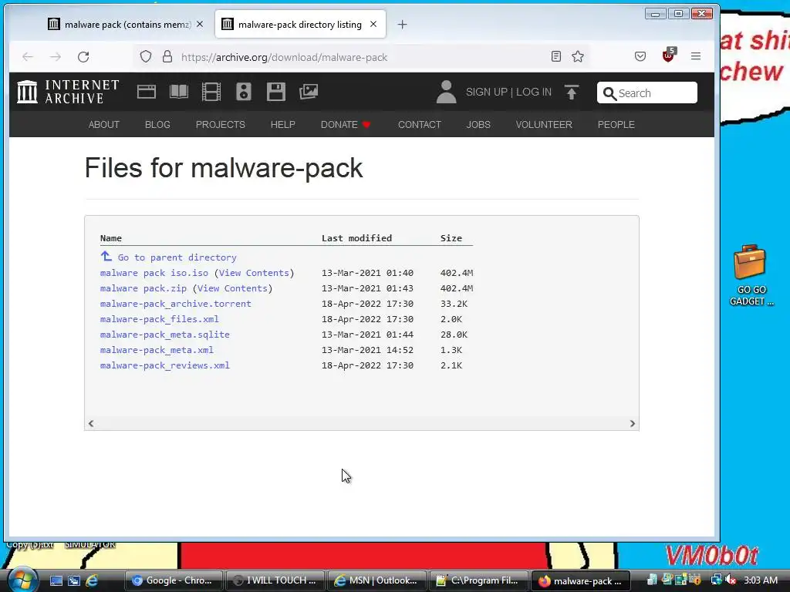Open malware-pack_archive.torrent link

175,304
